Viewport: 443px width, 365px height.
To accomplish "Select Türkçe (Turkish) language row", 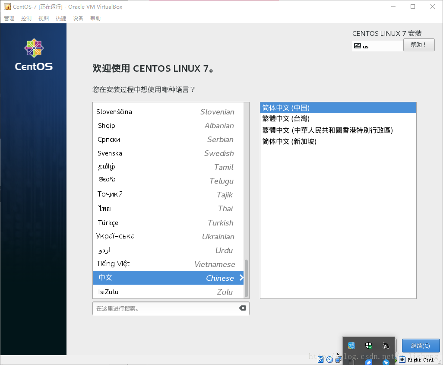I will pos(168,222).
